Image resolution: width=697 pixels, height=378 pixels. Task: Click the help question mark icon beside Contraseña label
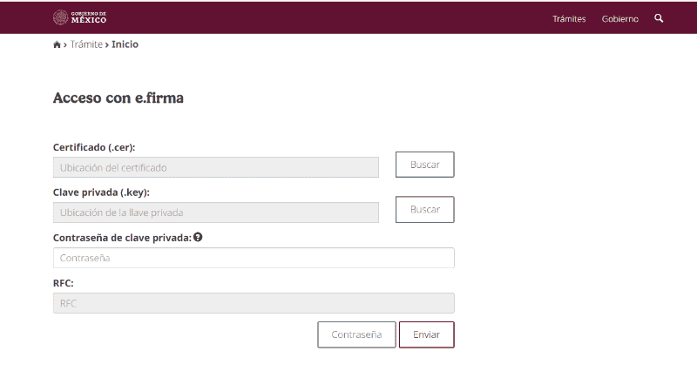198,237
